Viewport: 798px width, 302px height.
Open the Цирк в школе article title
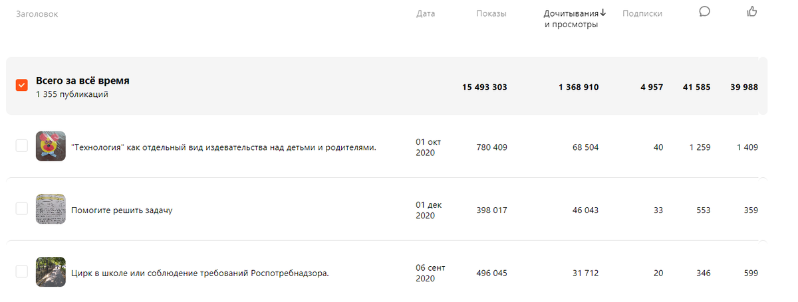(200, 273)
